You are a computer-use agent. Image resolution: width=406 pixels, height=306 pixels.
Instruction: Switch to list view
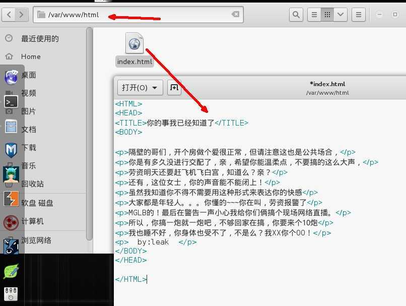(314, 15)
